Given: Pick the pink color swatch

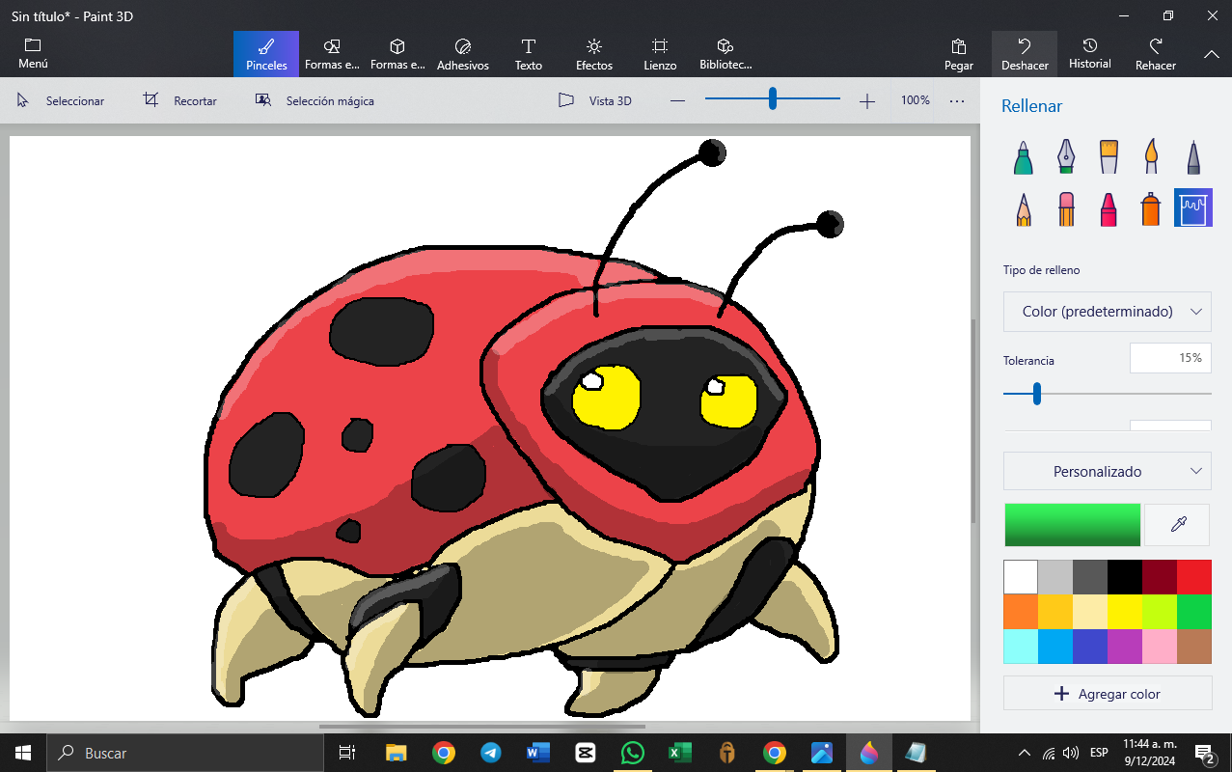Looking at the screenshot, I should pyautogui.click(x=1160, y=647).
